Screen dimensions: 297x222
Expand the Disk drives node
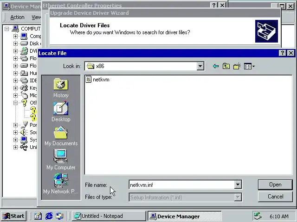(15, 43)
